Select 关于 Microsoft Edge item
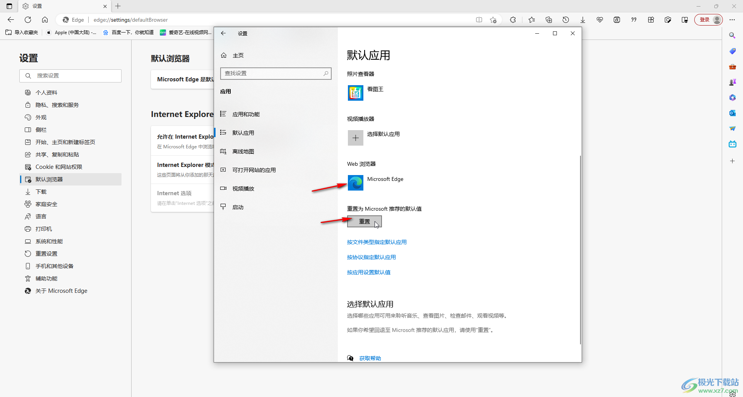 tap(70, 291)
